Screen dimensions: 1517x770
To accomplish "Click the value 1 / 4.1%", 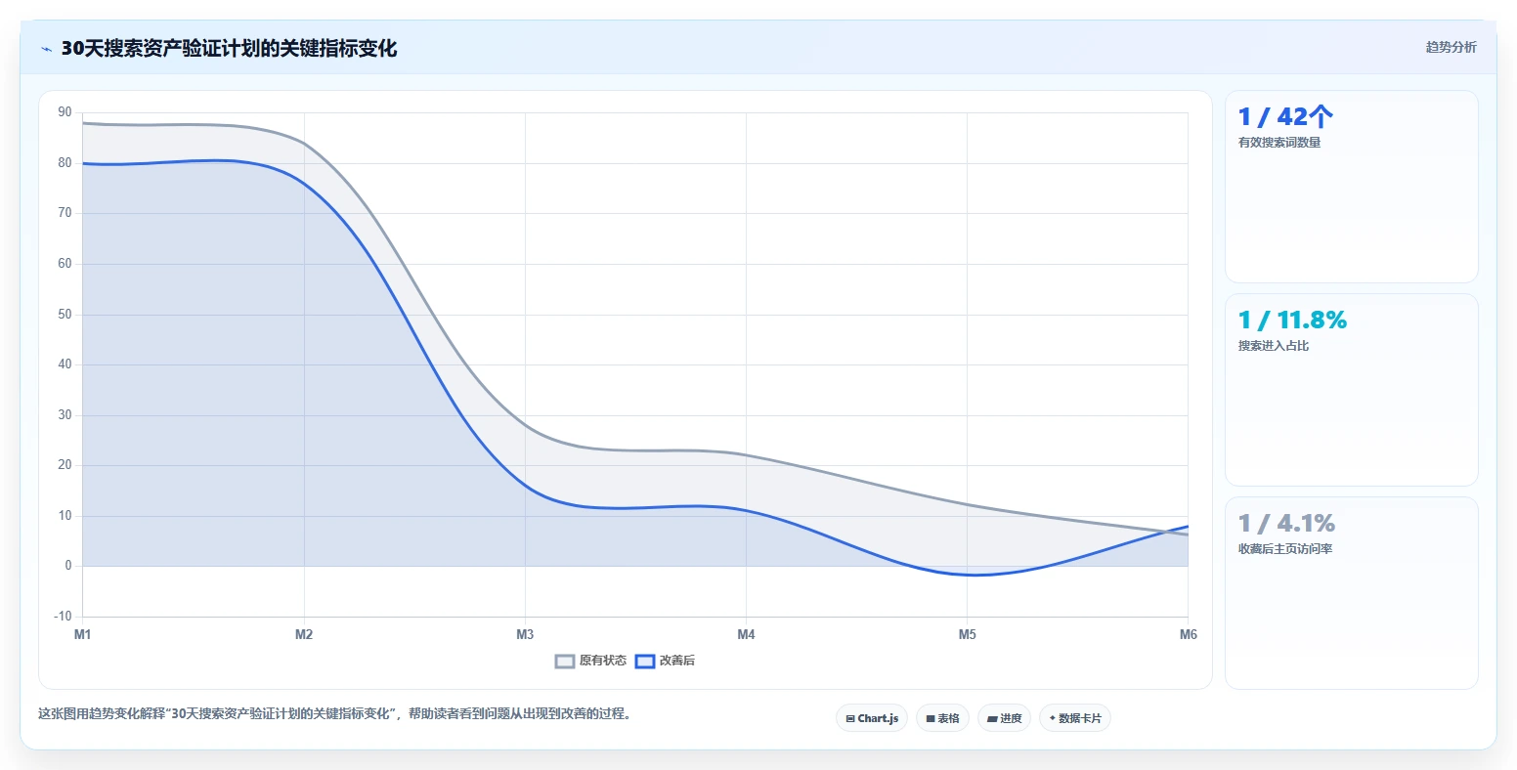I will pos(1286,523).
